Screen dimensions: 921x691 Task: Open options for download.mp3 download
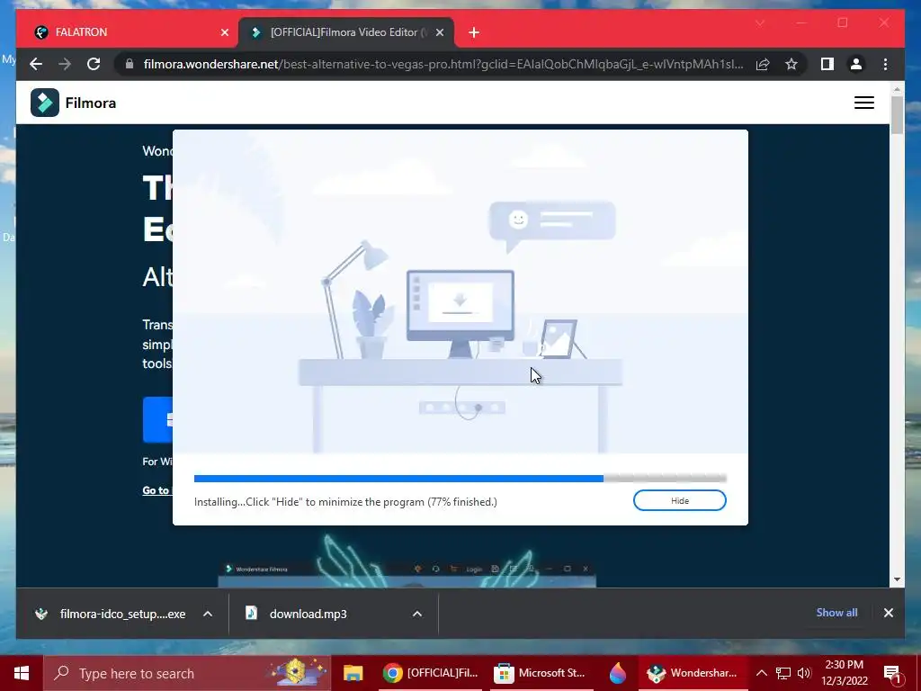[x=417, y=614]
